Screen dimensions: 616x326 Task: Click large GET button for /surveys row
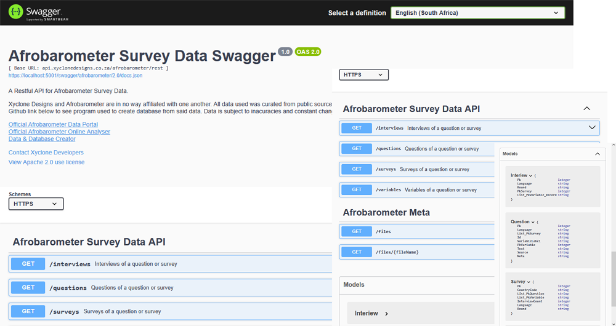click(x=28, y=311)
